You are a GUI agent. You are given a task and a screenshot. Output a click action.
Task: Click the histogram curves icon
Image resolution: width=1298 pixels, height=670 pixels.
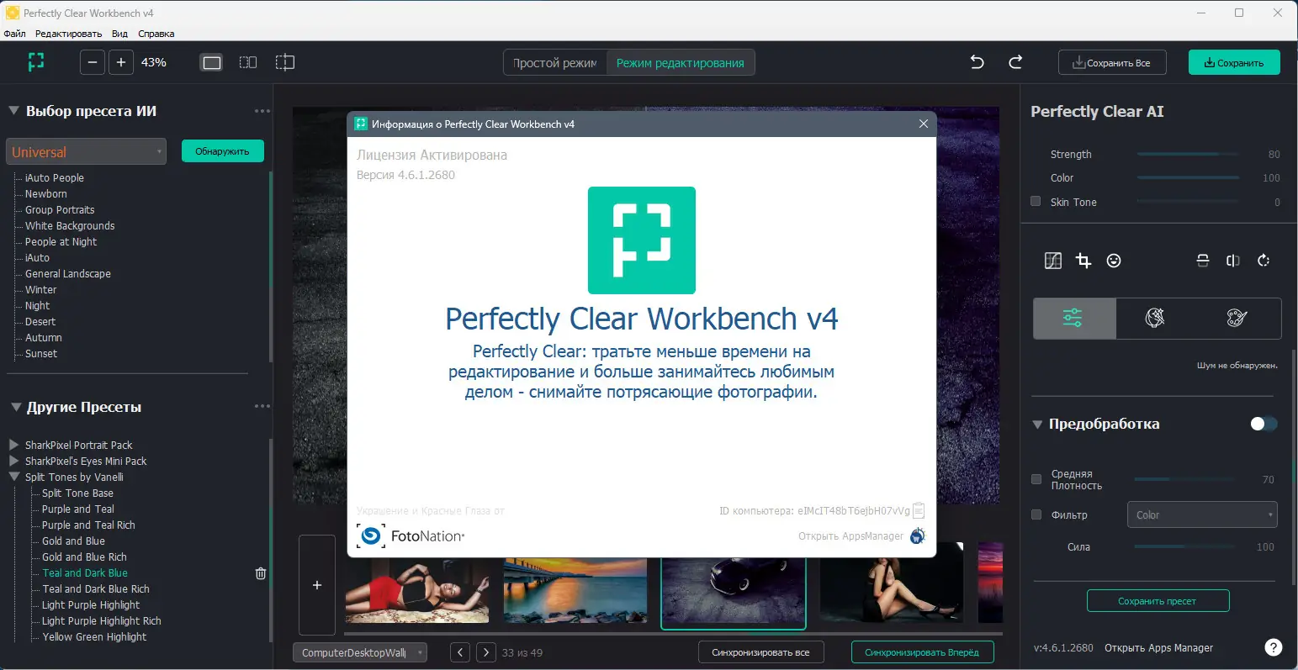pos(1052,261)
